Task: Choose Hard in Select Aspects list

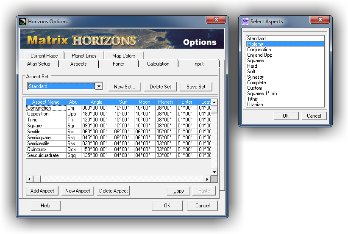Action: point(285,66)
